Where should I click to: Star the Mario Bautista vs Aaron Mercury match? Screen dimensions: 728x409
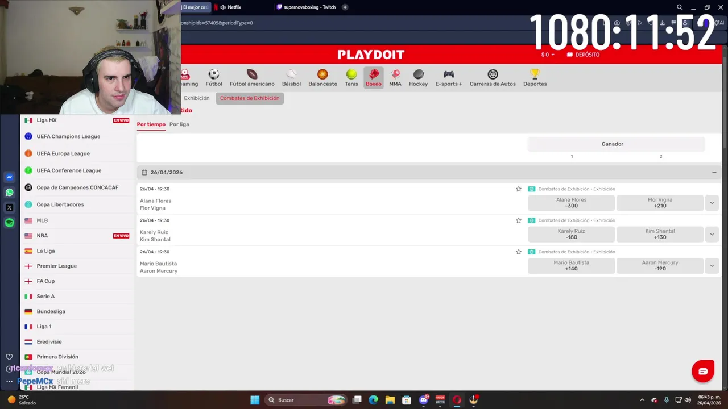[519, 252]
